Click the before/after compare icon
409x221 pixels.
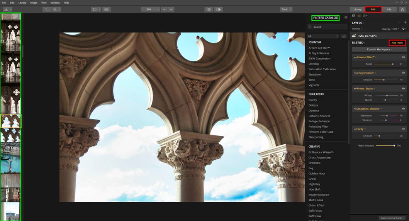point(219,9)
